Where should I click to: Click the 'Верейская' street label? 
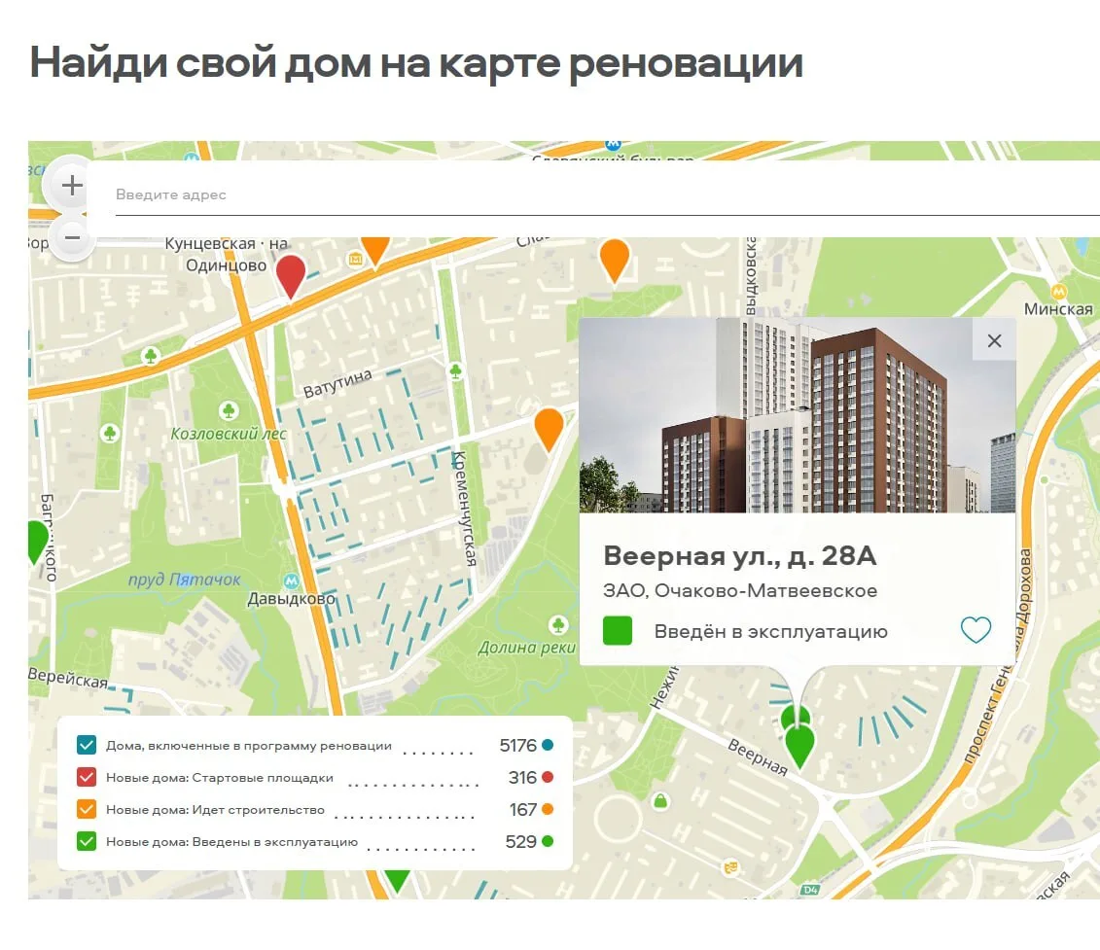(x=68, y=679)
